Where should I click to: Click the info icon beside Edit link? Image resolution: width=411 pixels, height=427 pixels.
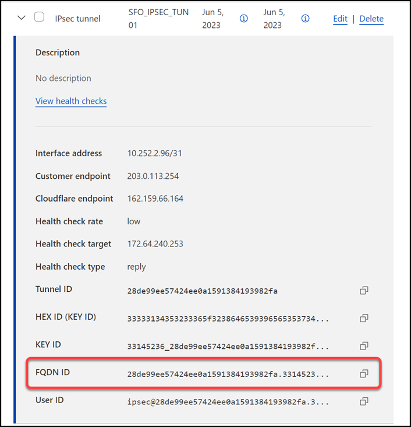[x=305, y=19]
